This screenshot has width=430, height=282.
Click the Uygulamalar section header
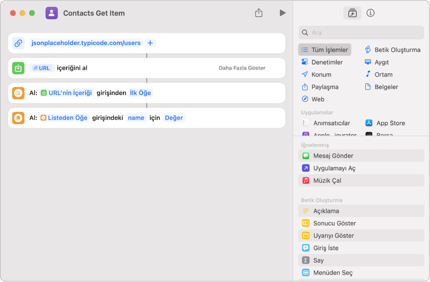[x=317, y=112]
